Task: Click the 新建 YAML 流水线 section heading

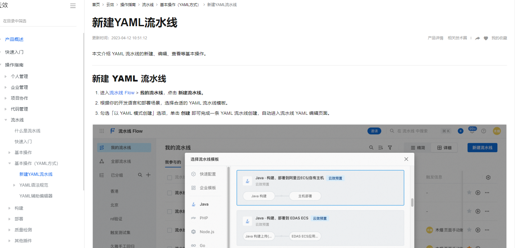Action: click(129, 79)
